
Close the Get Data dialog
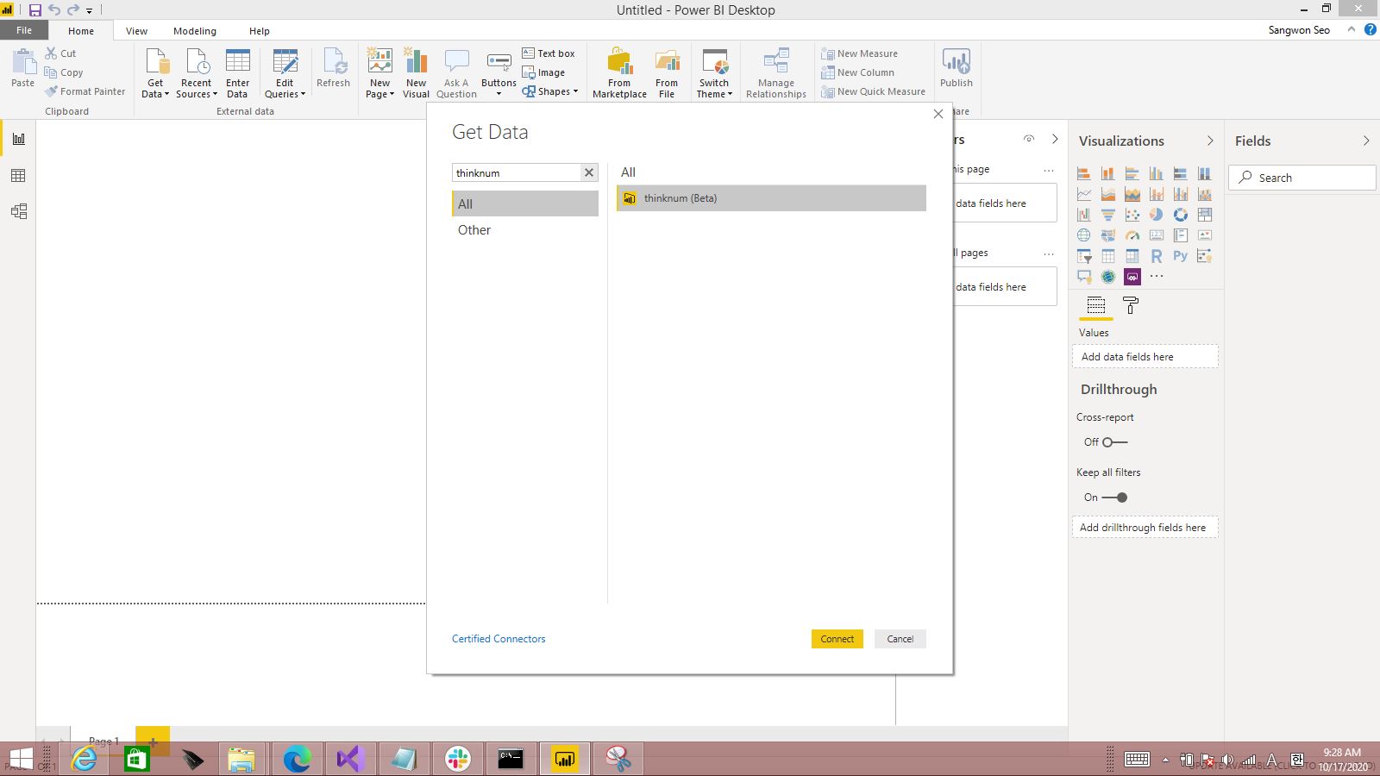click(938, 114)
